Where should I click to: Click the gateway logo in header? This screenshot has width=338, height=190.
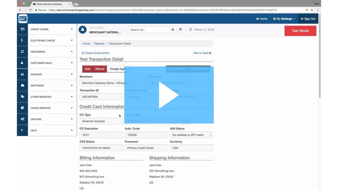[23, 19]
